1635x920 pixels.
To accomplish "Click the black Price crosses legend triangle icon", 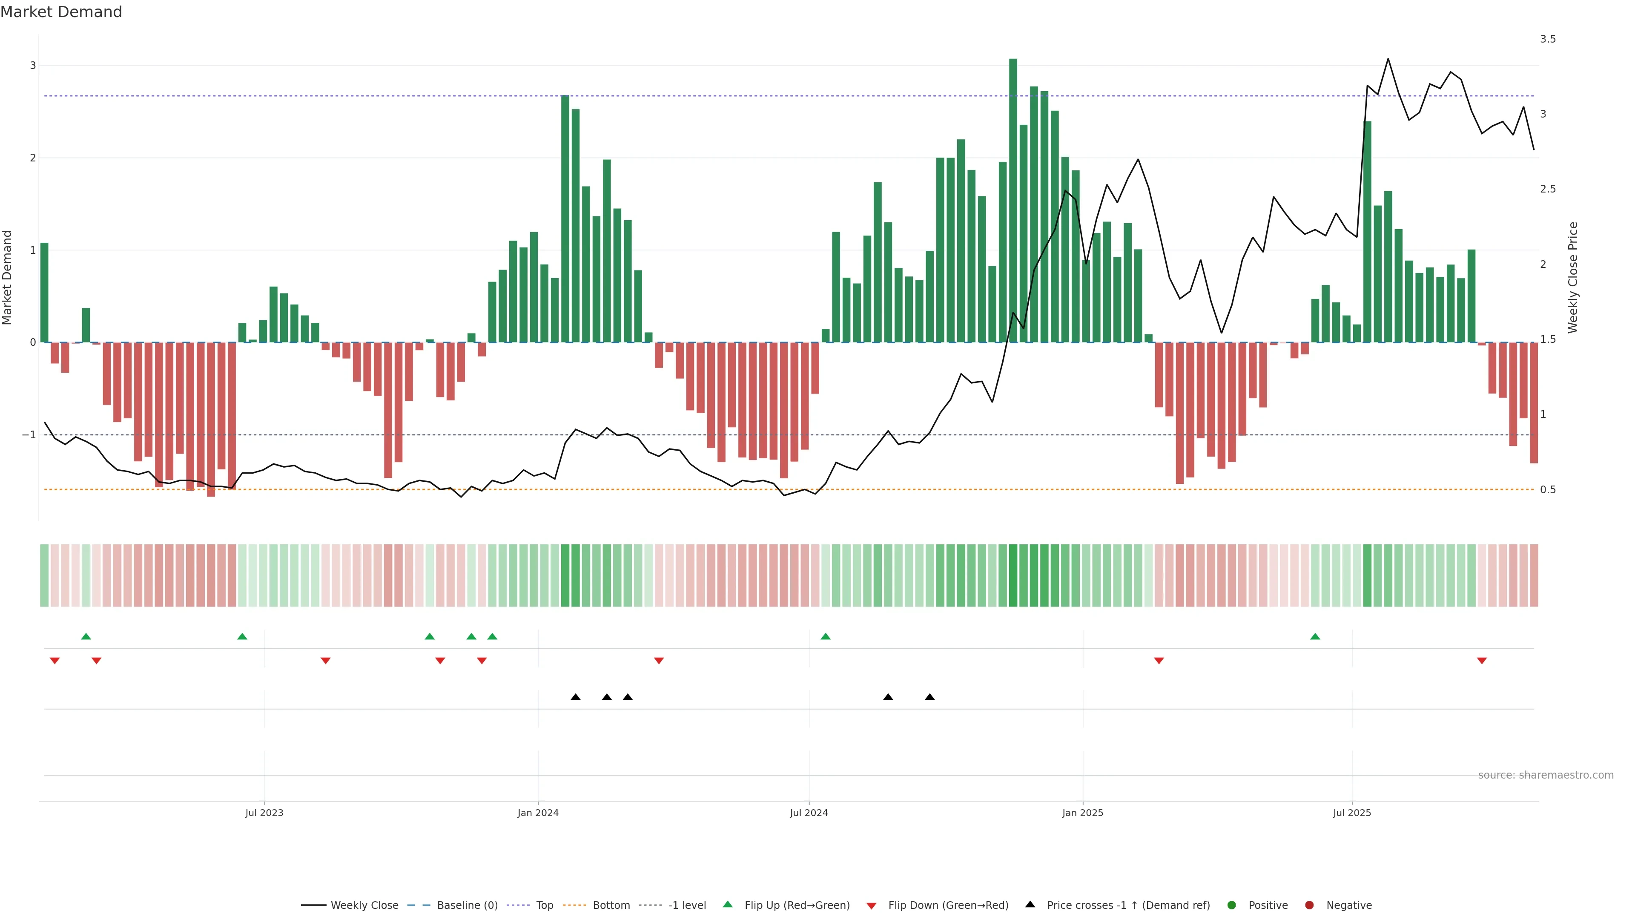I will coord(1030,904).
